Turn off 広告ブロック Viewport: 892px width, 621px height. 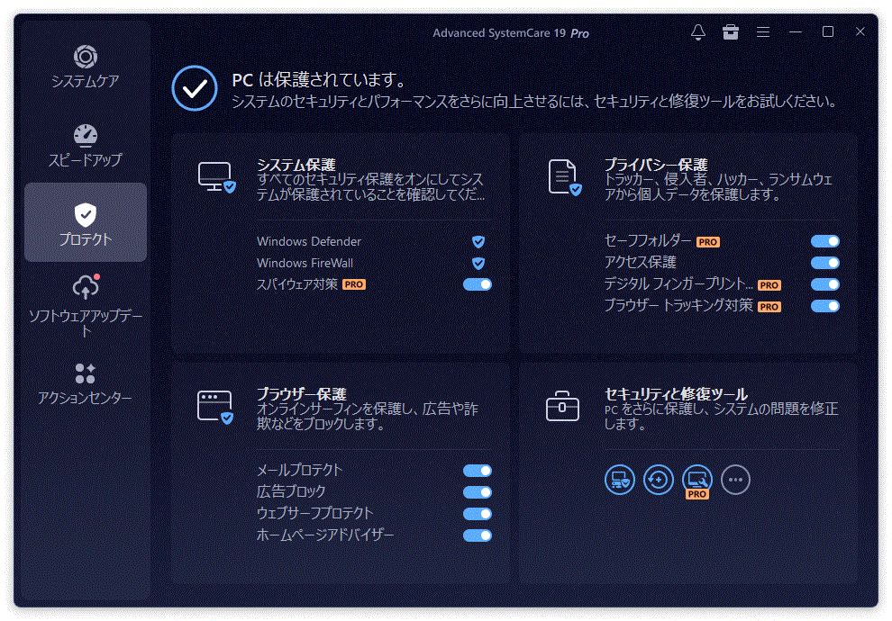tap(476, 491)
